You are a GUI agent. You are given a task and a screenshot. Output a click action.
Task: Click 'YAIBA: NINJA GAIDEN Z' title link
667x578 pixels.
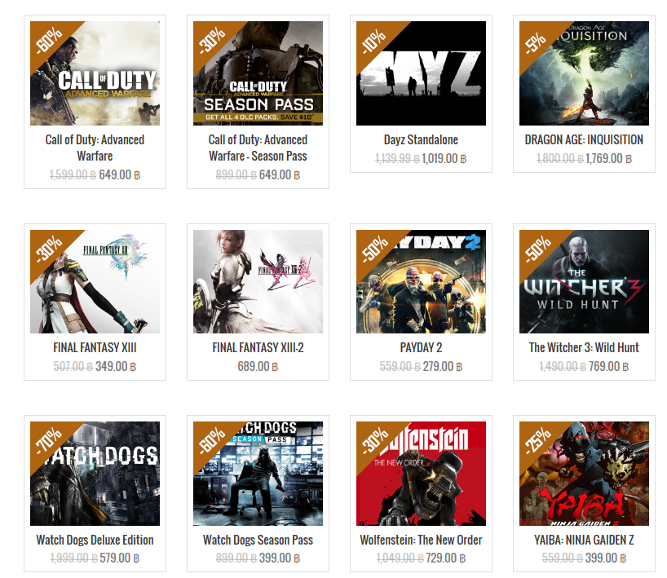584,540
